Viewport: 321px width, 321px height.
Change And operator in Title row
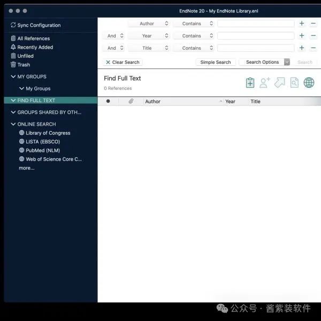coord(114,48)
